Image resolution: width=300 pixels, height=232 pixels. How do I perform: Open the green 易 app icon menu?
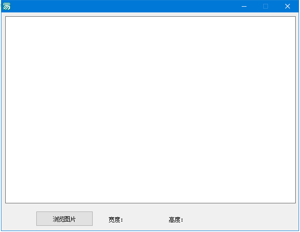(x=7, y=6)
